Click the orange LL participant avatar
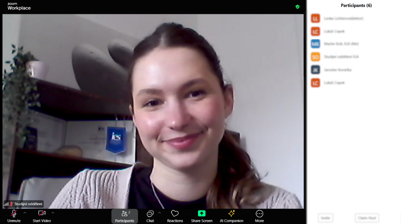Image resolution: width=401 pixels, height=224 pixels. (315, 18)
